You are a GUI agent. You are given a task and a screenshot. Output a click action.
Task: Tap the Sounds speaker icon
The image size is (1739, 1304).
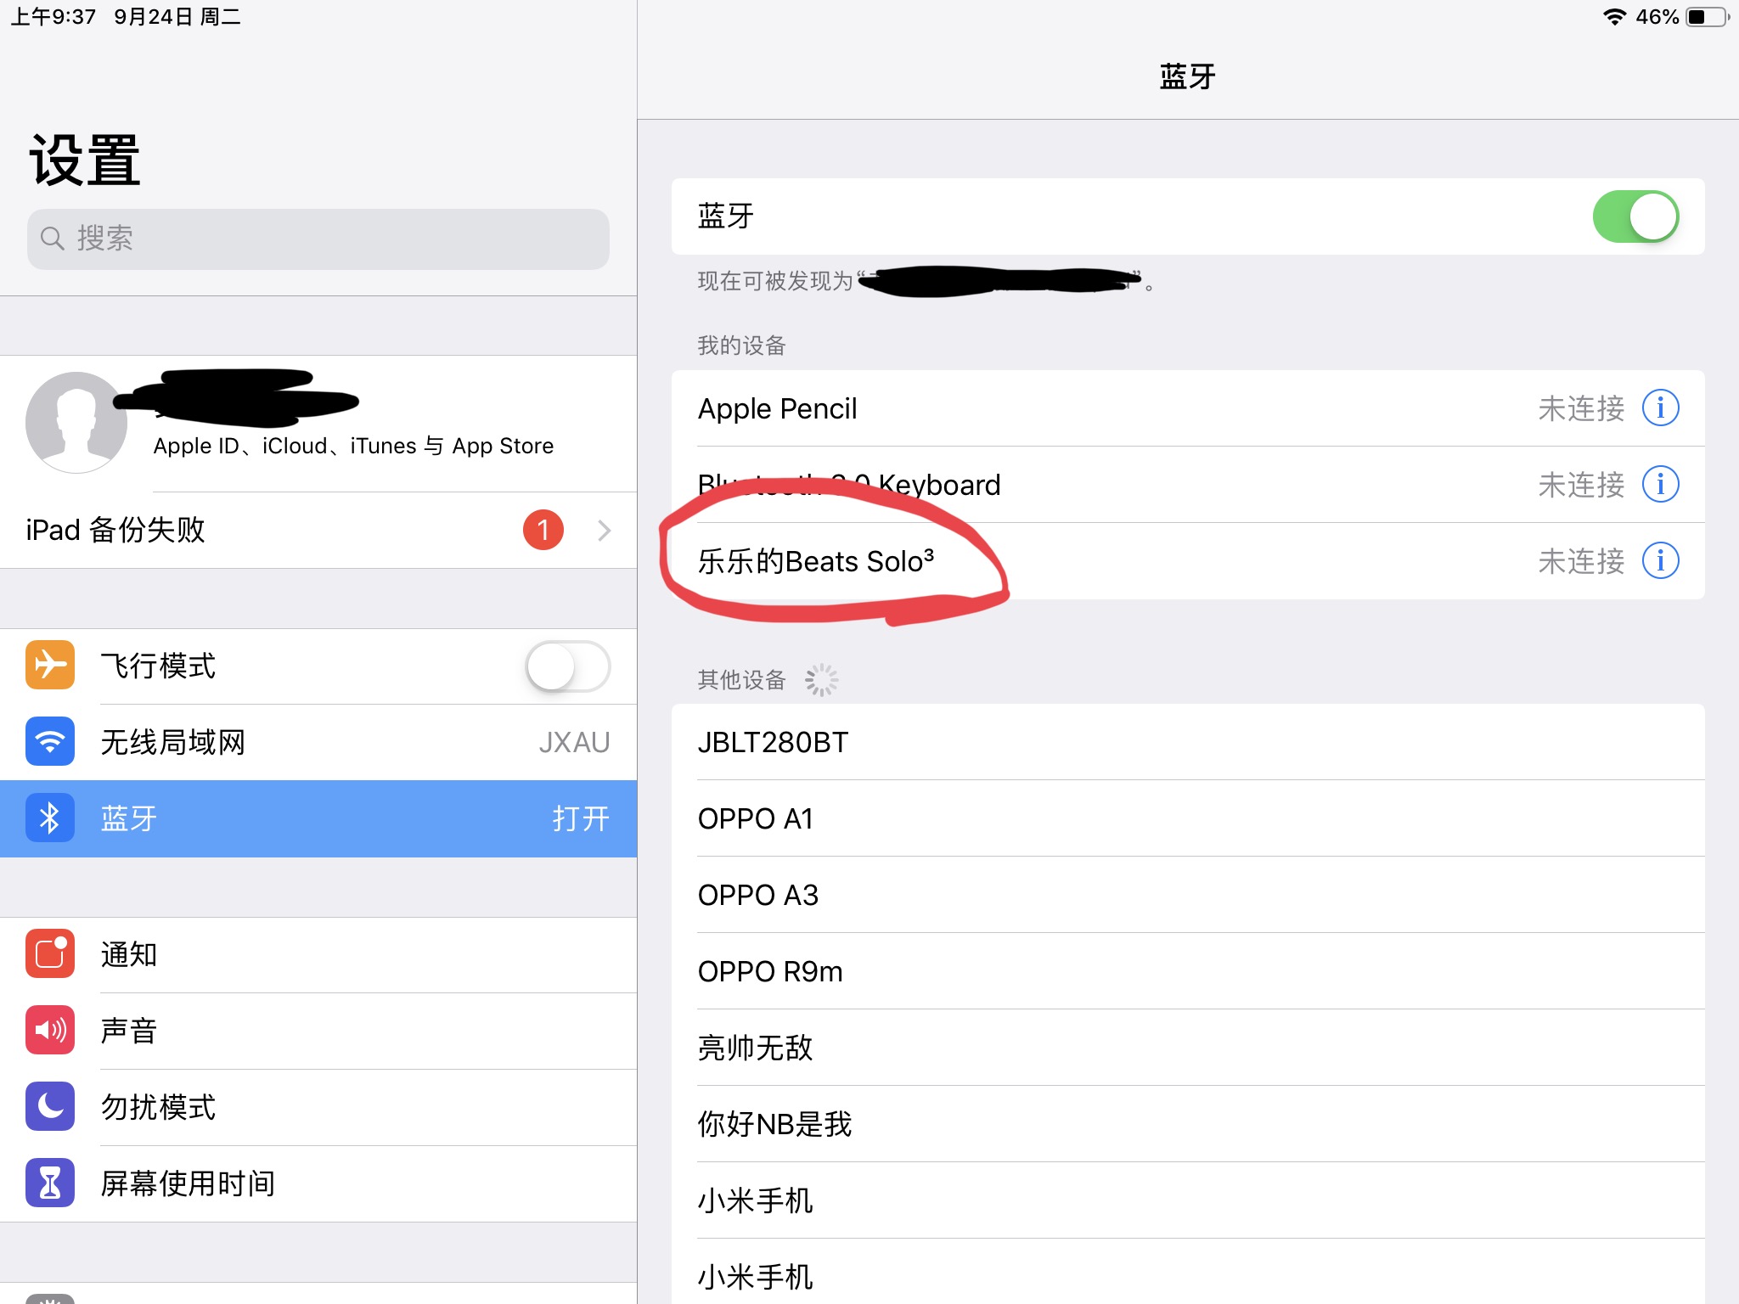pos(50,1030)
